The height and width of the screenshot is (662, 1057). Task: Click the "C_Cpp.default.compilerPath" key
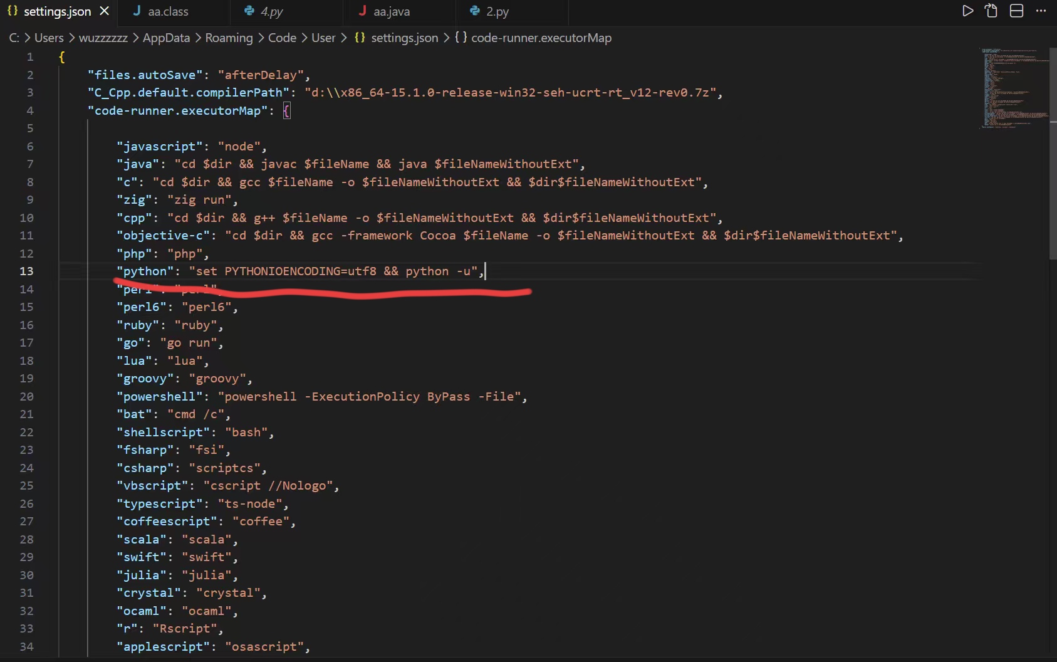tap(189, 92)
